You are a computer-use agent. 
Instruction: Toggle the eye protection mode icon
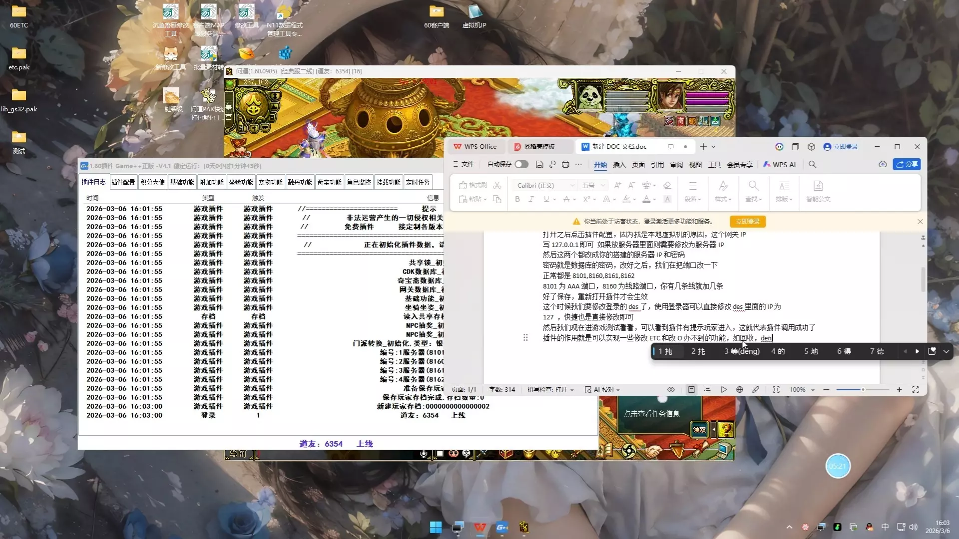click(x=671, y=390)
